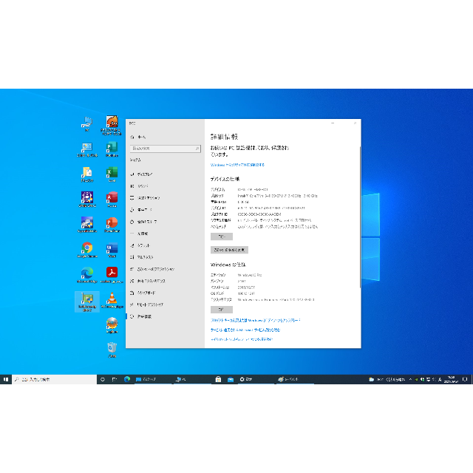473x473 pixels.
Task: Open Microsoft software license terms link
Action: point(242,339)
